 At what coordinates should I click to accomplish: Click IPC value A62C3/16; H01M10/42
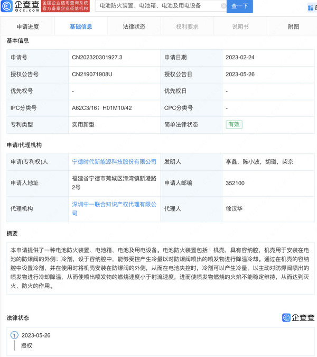(x=102, y=108)
